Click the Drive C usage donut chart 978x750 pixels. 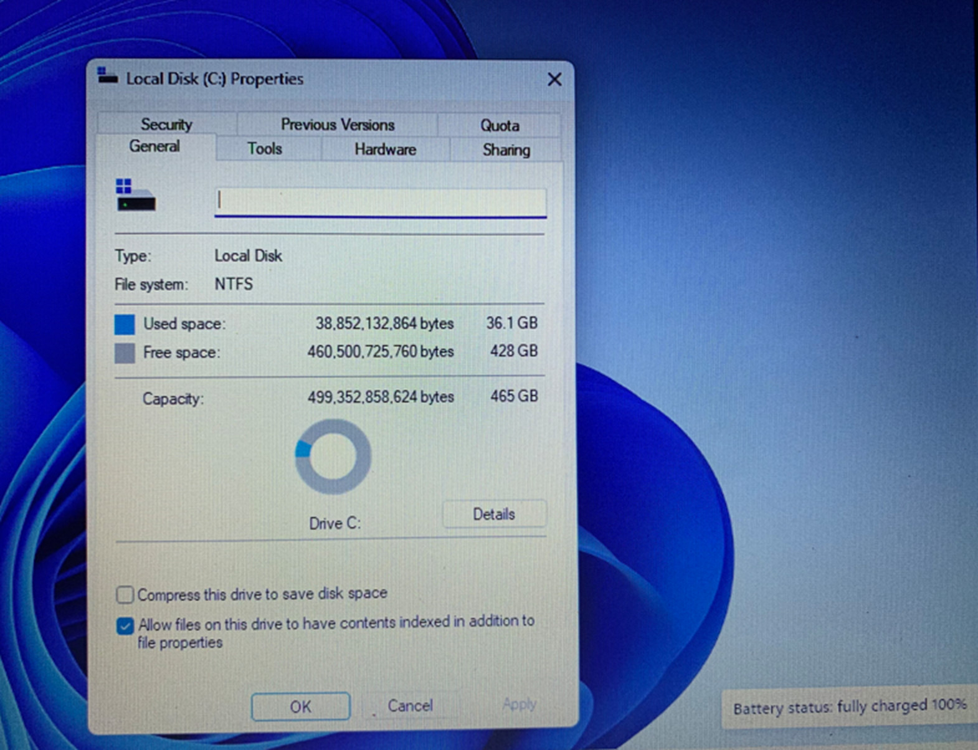[333, 457]
